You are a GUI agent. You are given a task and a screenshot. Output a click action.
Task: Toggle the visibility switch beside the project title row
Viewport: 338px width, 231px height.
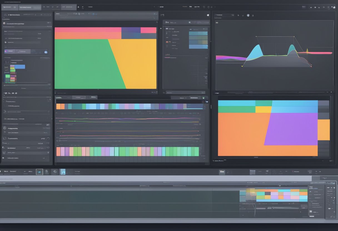[x=48, y=23]
